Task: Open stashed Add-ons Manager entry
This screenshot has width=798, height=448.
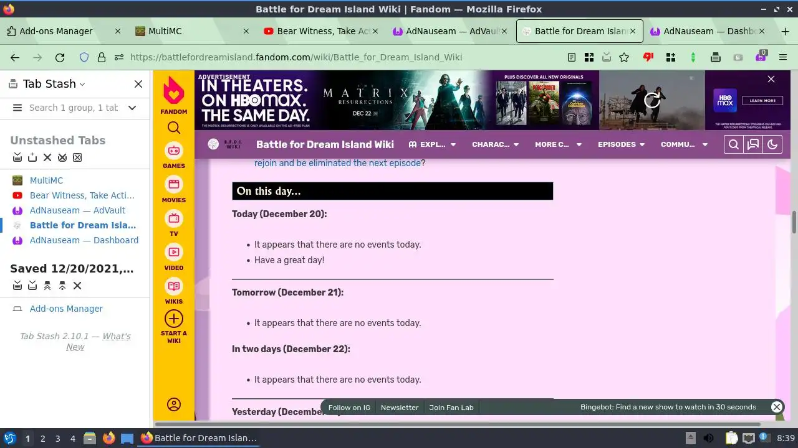Action: coord(66,309)
